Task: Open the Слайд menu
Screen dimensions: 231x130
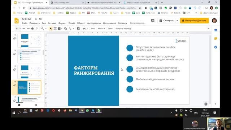Action: (72, 23)
